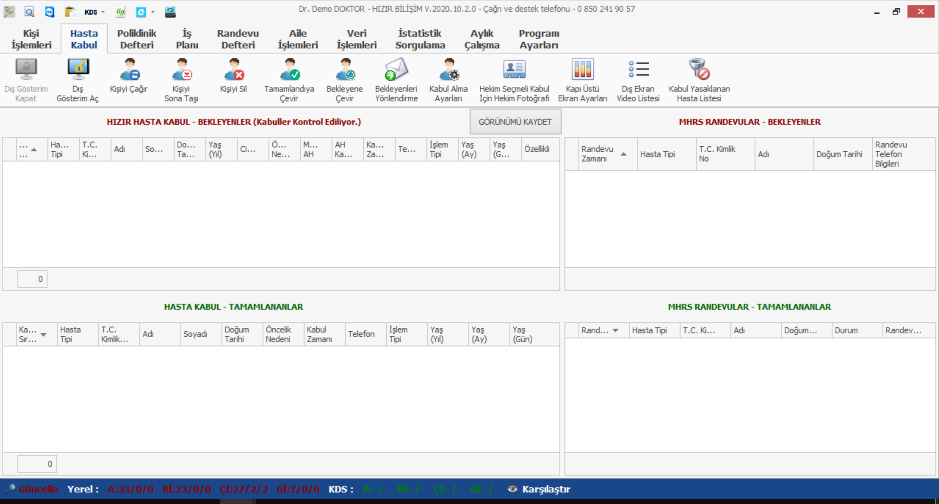Screen dimensions: 939x504
Task: Open the Program Ayarları tab
Action: 539,39
